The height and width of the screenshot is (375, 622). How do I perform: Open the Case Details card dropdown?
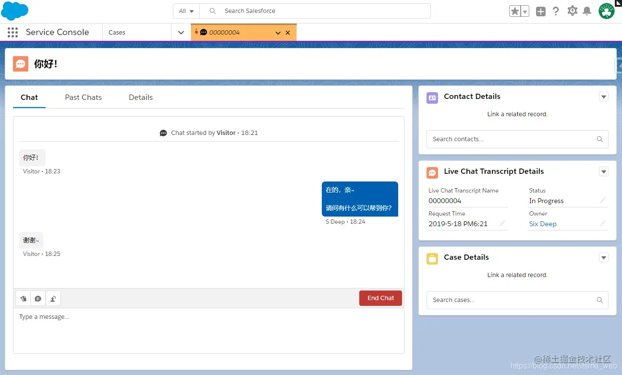[x=604, y=258]
